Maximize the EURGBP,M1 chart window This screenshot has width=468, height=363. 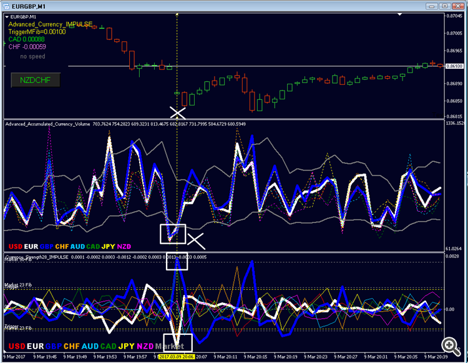click(x=445, y=6)
